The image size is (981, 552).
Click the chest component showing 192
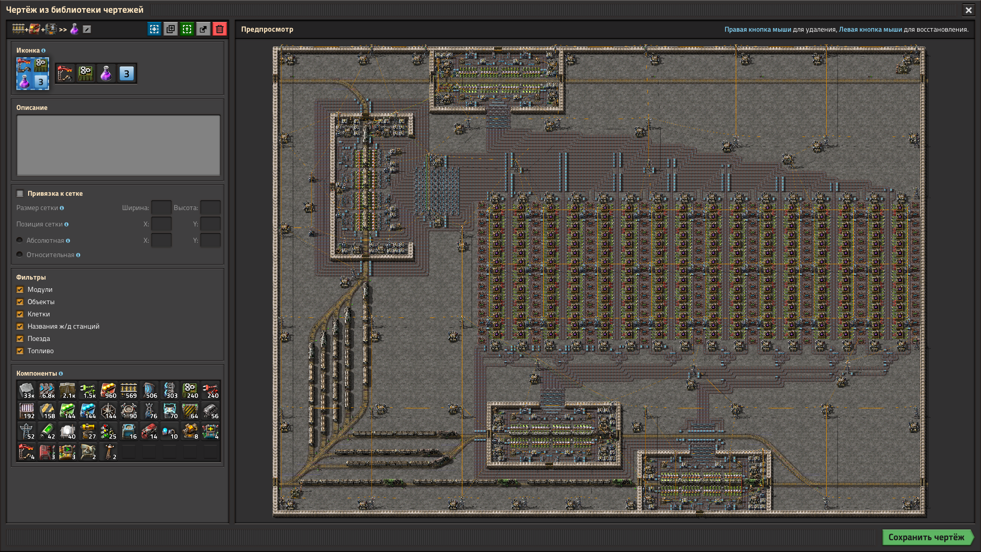point(27,411)
